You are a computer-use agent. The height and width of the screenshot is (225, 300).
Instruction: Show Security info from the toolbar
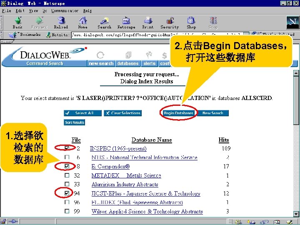(170, 23)
